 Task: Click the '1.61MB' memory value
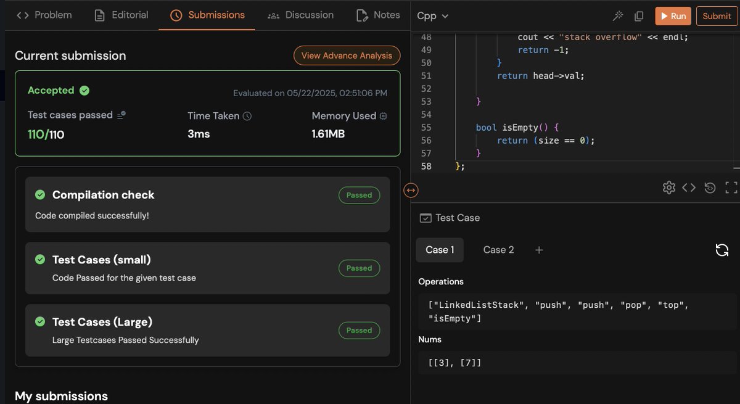(x=328, y=134)
